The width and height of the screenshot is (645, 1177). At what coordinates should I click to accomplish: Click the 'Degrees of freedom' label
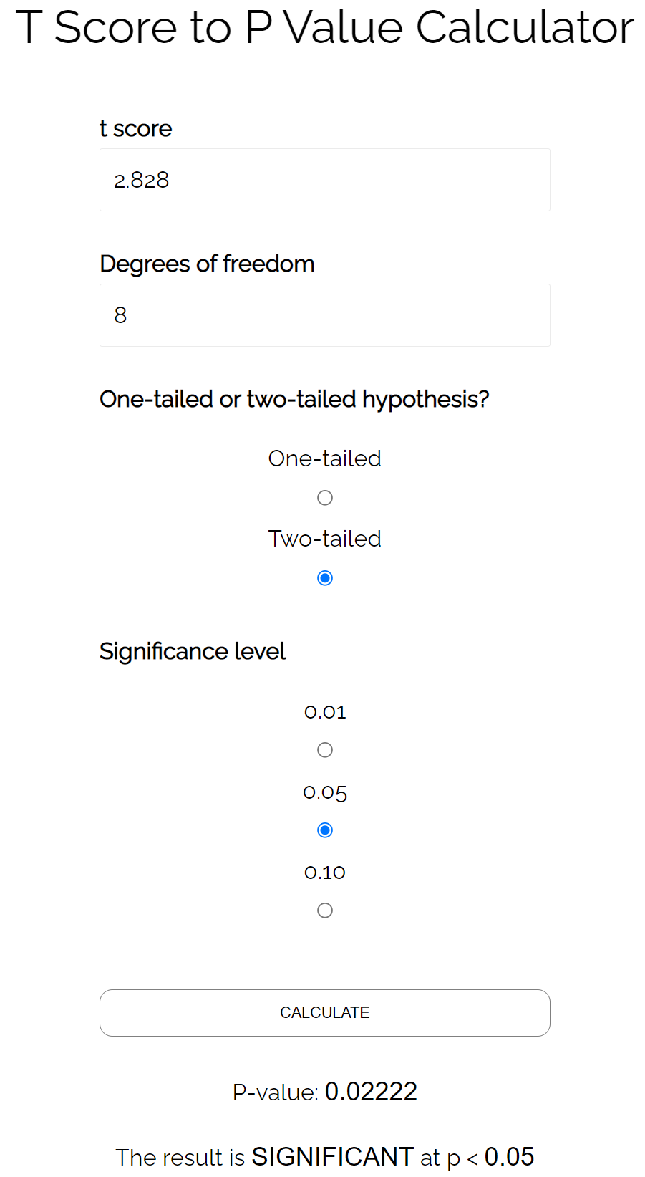207,264
